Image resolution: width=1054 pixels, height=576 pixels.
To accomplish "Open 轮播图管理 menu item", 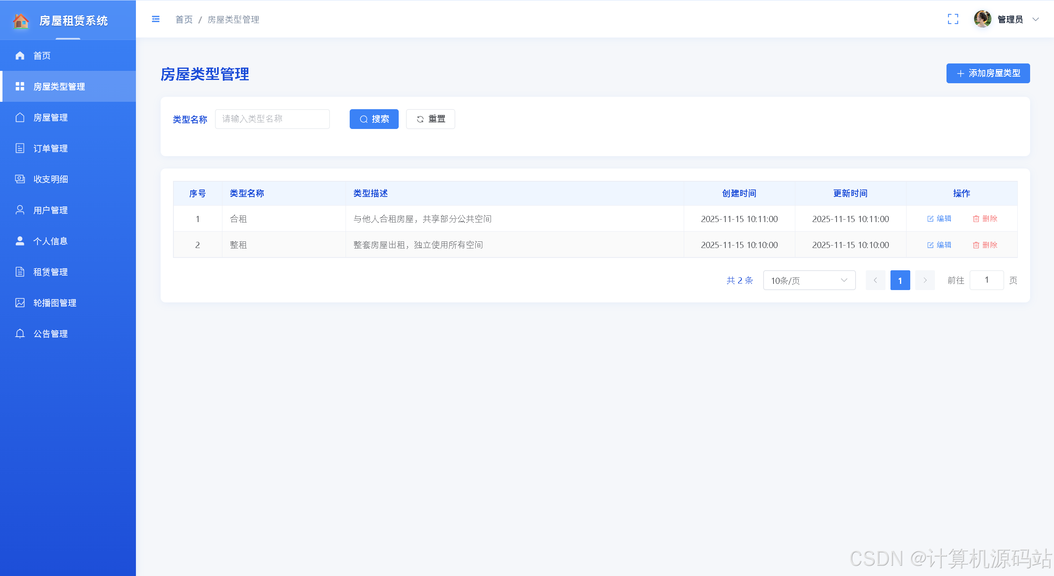I will [54, 303].
